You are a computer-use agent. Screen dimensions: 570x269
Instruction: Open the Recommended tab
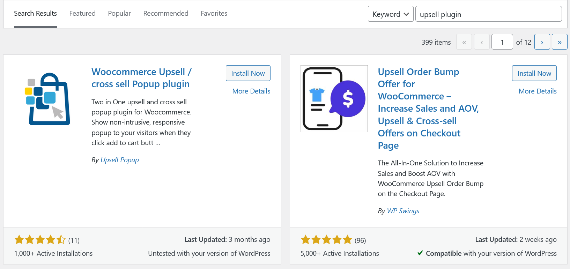(166, 13)
